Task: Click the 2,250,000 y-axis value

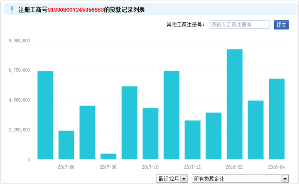Action: pyautogui.click(x=20, y=130)
